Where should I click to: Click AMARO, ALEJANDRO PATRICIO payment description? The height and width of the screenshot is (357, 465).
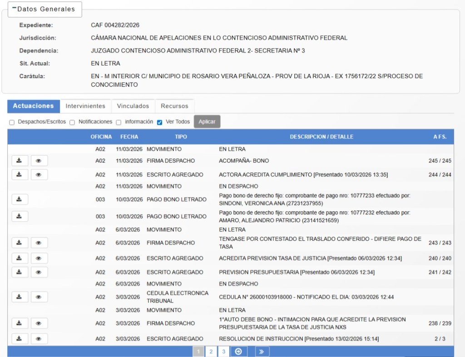(315, 217)
